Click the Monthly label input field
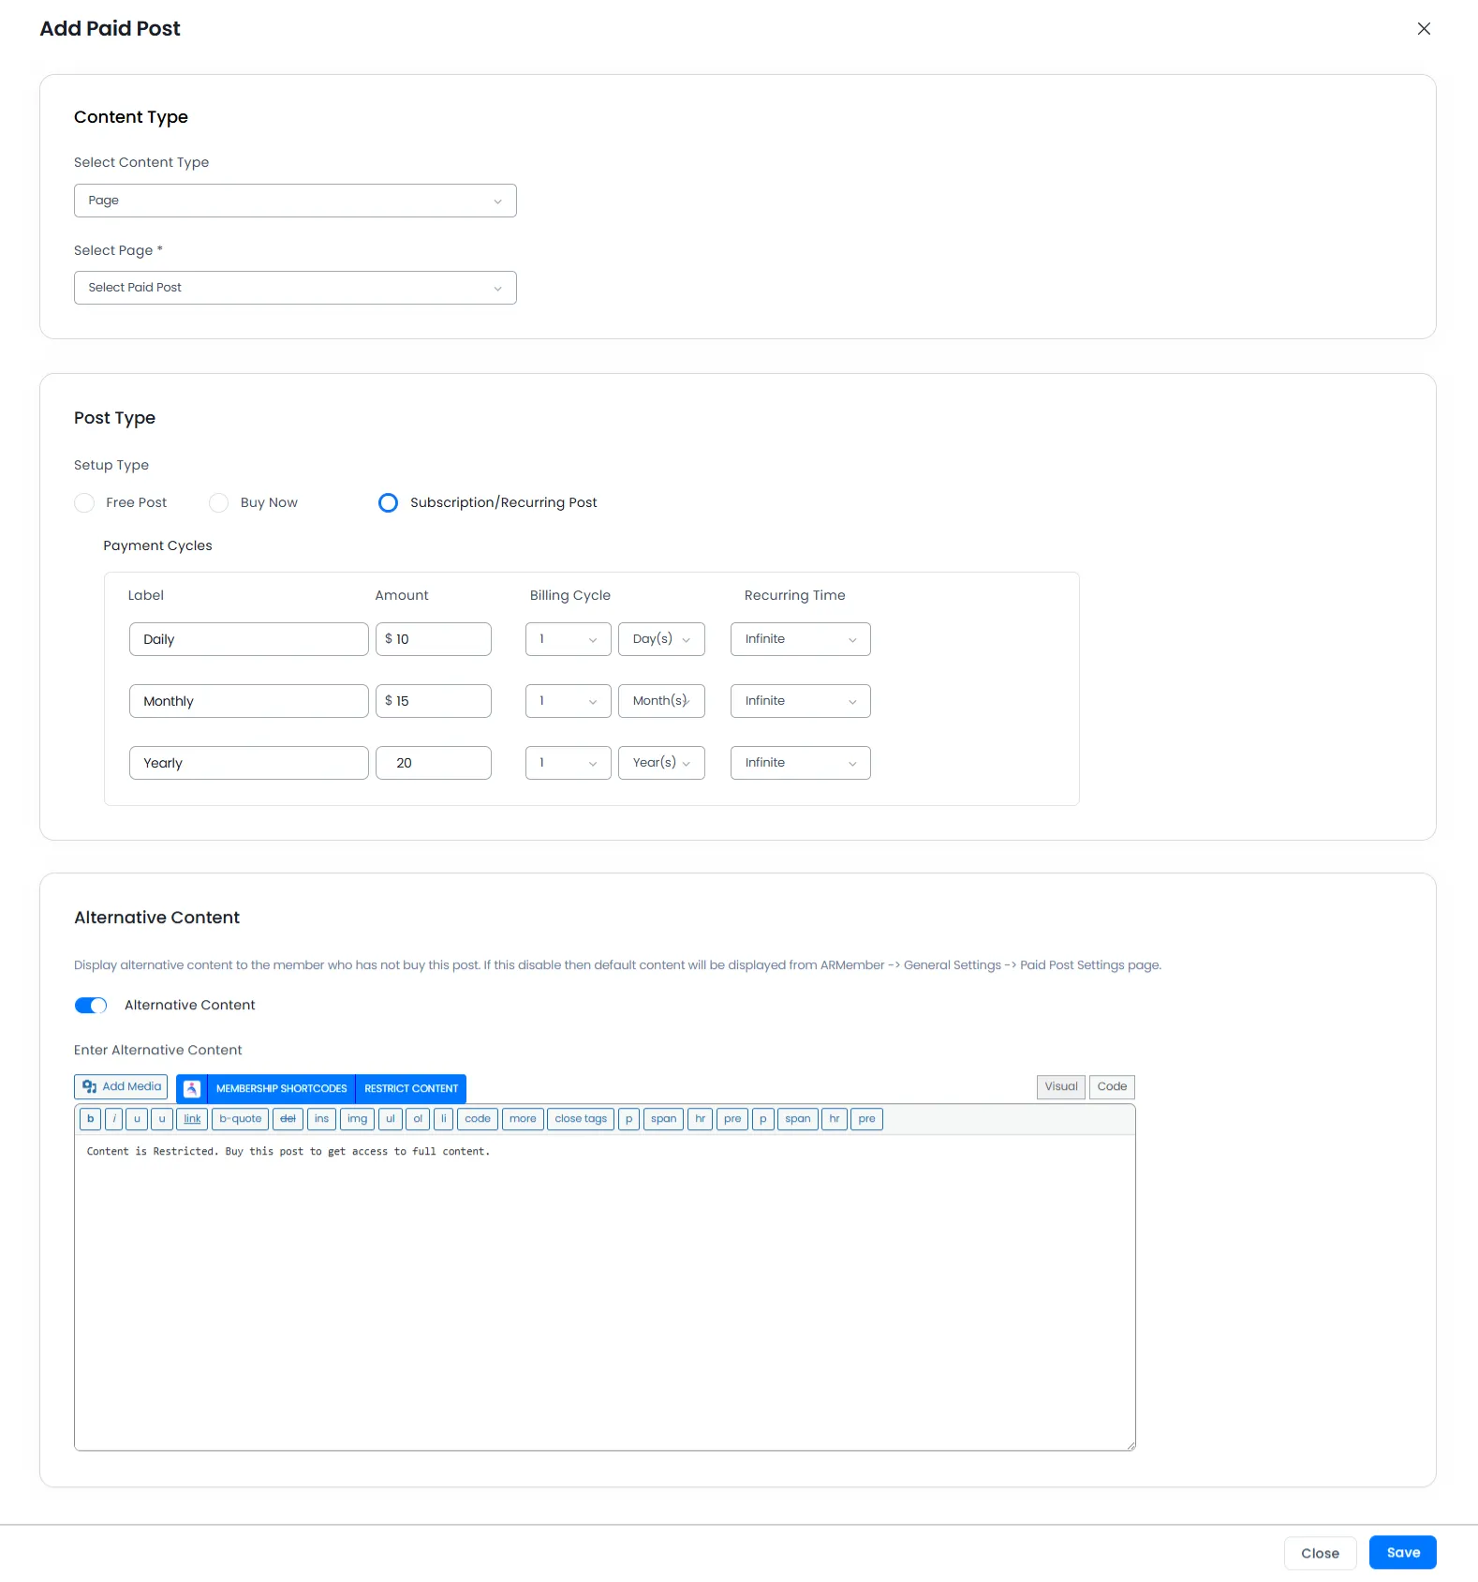Image resolution: width=1478 pixels, height=1582 pixels. click(x=249, y=701)
